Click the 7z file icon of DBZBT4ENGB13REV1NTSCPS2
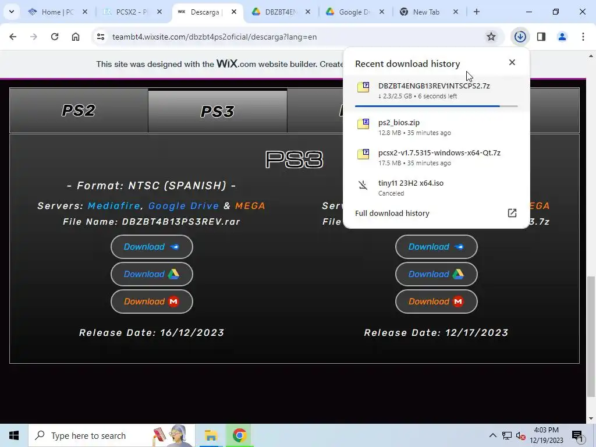 pos(363,87)
